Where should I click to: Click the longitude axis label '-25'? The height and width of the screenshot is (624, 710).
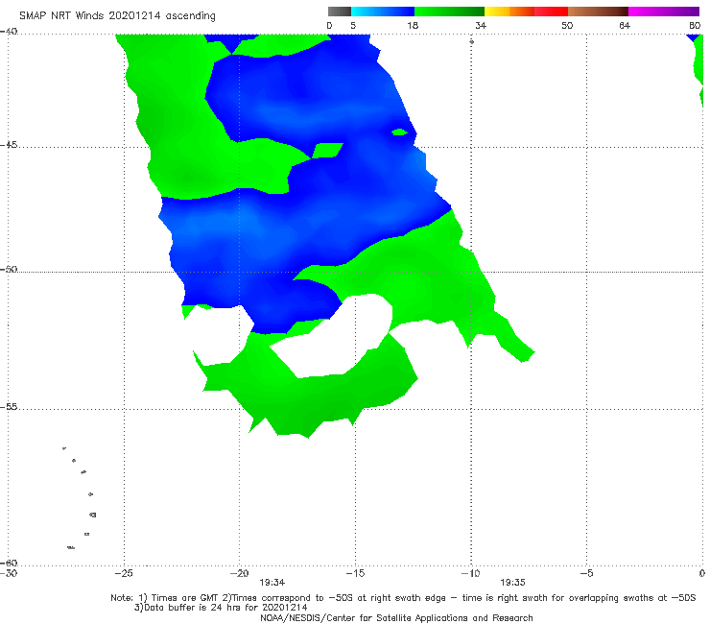click(124, 573)
